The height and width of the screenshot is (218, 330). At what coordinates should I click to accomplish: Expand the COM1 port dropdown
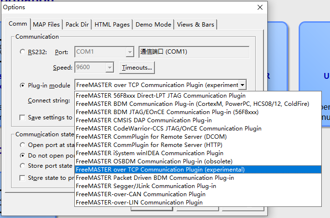[129, 52]
